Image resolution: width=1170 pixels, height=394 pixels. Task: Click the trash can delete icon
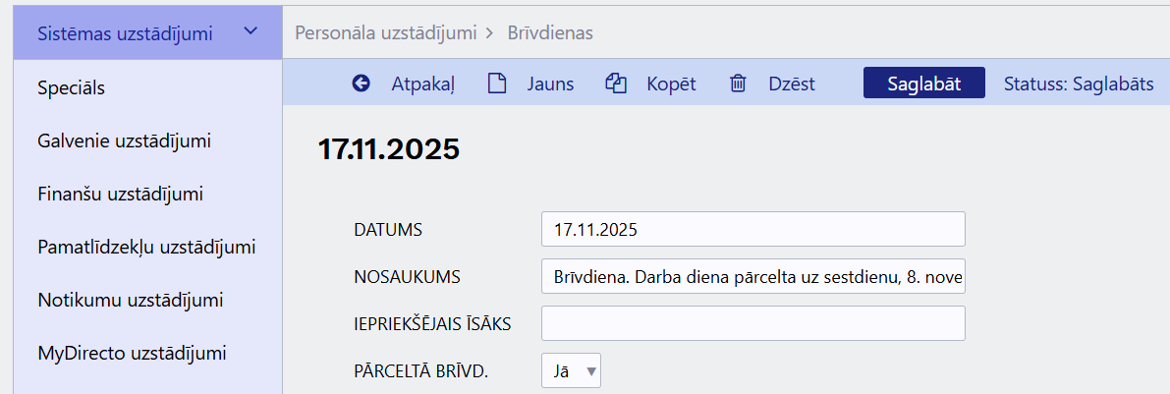(x=738, y=84)
